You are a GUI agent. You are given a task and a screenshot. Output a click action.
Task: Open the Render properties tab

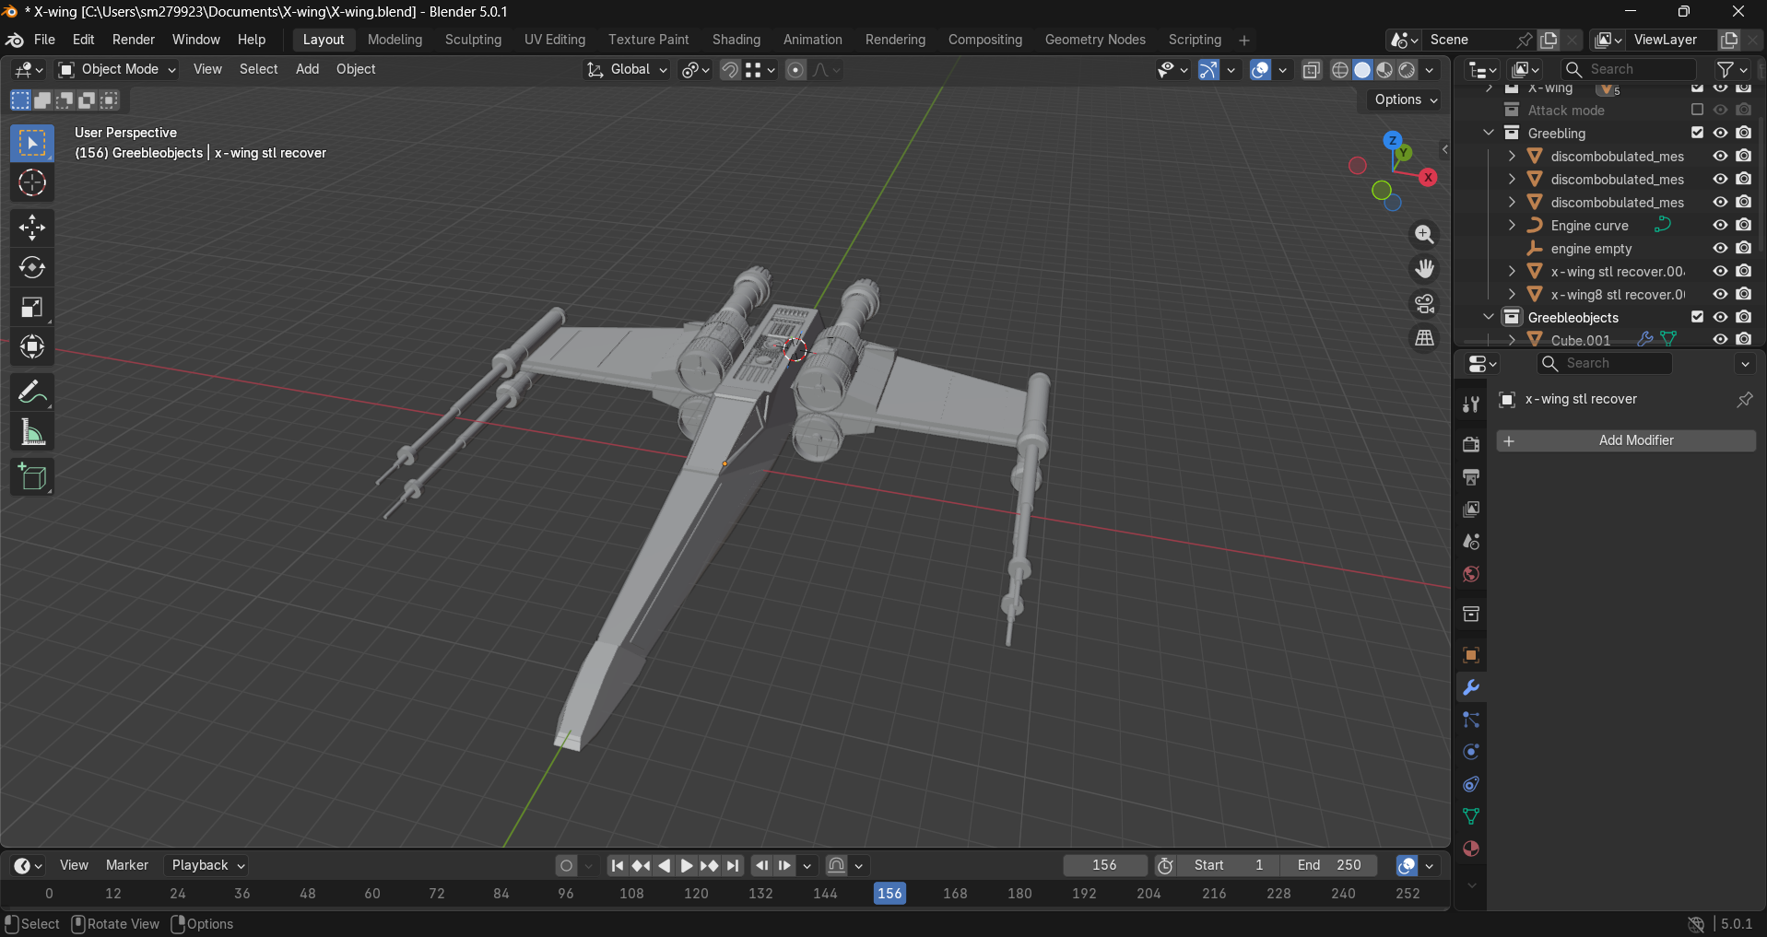click(x=1471, y=444)
